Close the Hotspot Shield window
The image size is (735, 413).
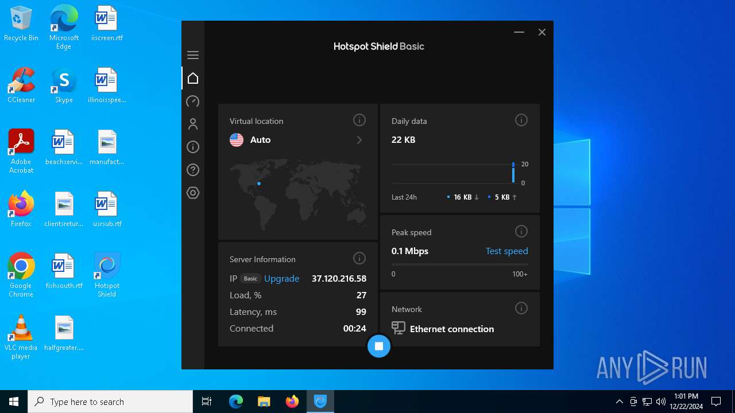(542, 32)
